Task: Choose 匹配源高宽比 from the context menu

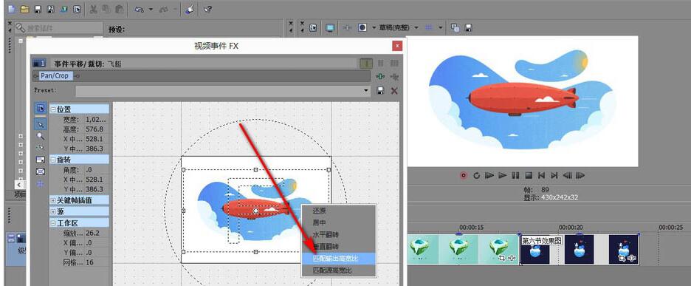Action: [338, 270]
